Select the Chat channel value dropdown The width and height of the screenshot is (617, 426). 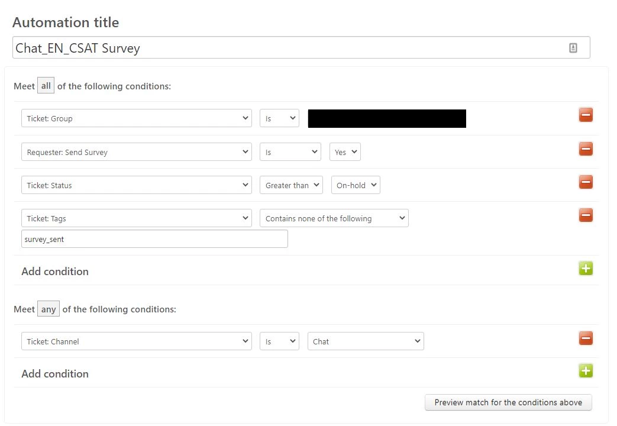tap(366, 341)
